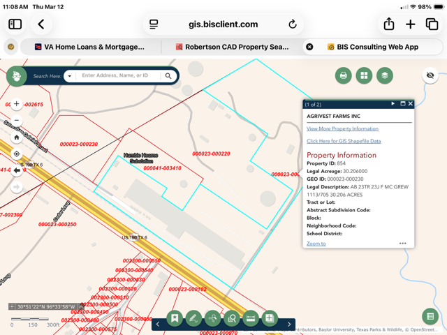
Task: Click the map home extent button
Action: click(x=17, y=137)
